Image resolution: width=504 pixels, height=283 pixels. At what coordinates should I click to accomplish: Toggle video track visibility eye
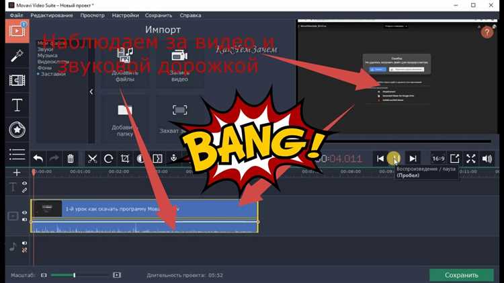pos(24,212)
